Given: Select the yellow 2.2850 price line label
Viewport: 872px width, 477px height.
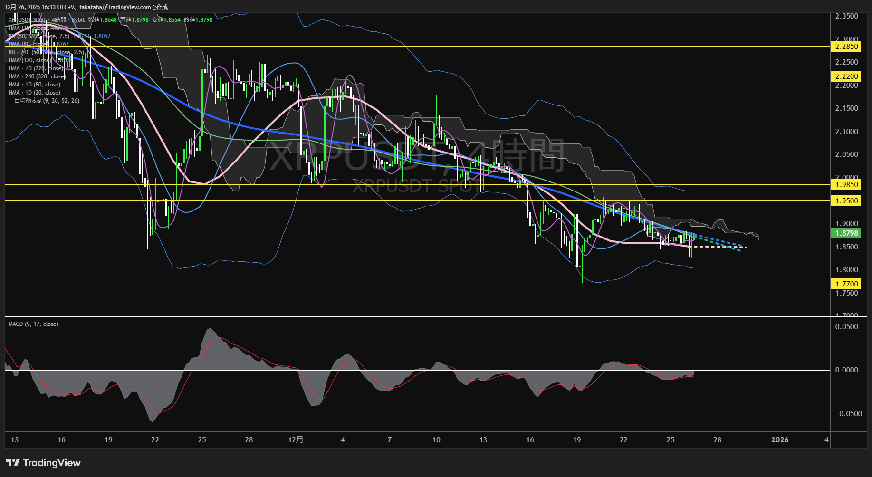Looking at the screenshot, I should point(847,47).
